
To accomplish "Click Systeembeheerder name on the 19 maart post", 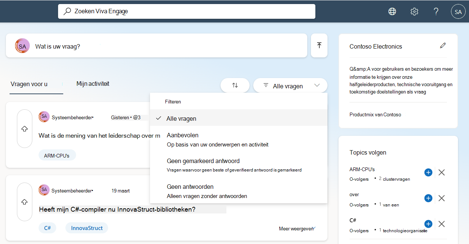I will [x=72, y=191].
